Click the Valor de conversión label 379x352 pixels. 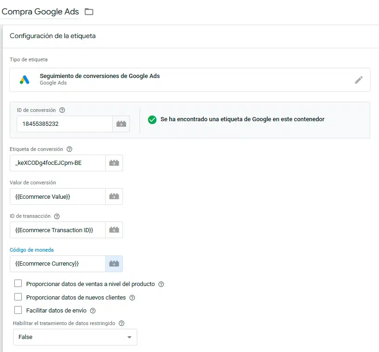click(x=33, y=183)
